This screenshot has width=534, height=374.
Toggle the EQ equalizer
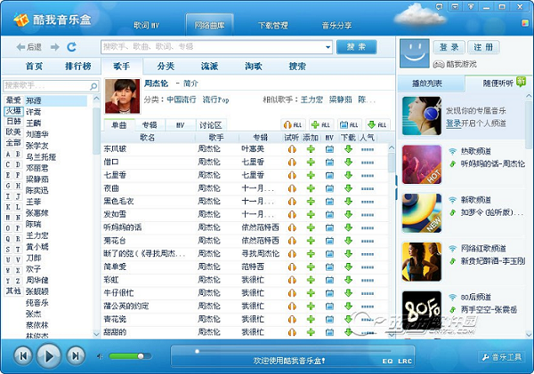pyautogui.click(x=387, y=362)
